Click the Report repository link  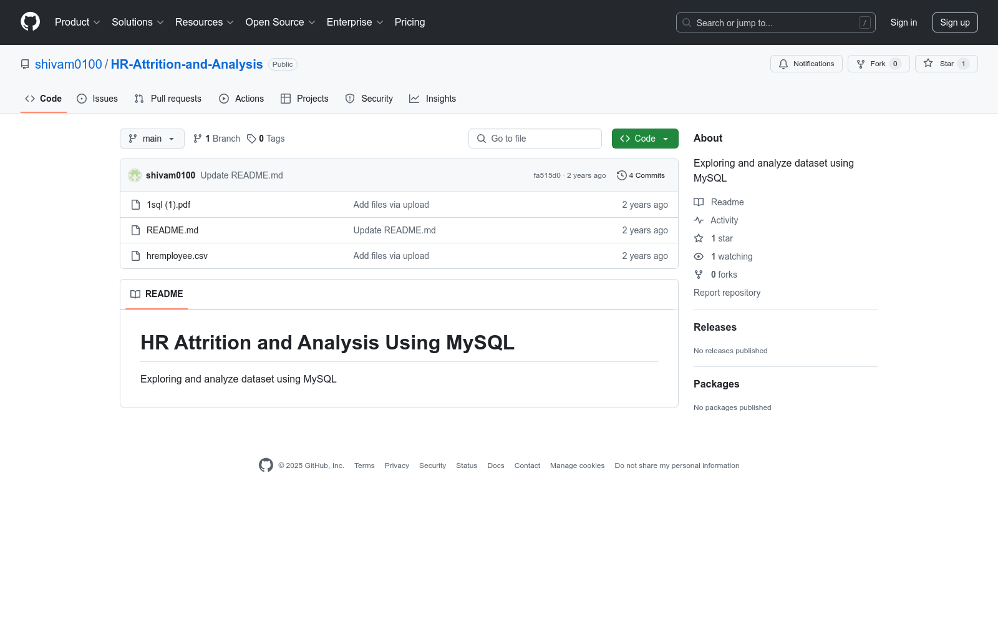point(727,293)
